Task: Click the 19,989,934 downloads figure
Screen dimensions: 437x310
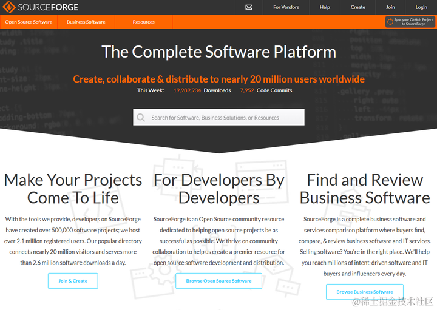Action: pos(187,90)
